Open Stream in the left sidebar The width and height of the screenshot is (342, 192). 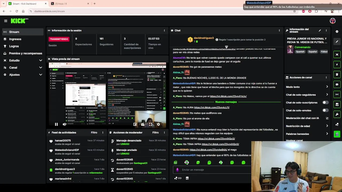click(22, 32)
